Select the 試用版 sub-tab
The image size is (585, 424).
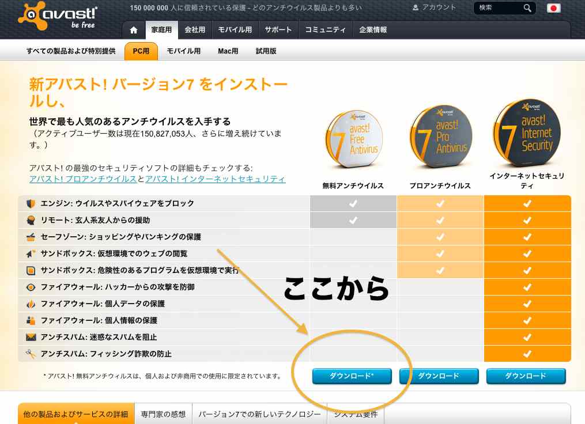coord(266,51)
